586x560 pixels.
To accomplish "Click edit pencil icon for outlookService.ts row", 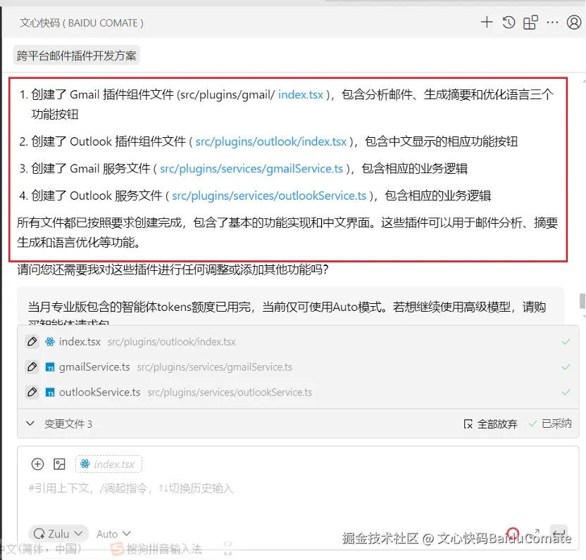I will coord(32,393).
